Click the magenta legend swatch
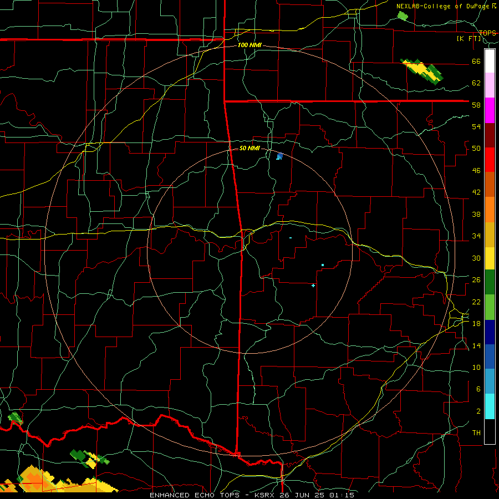The height and width of the screenshot is (499, 499). pyautogui.click(x=490, y=110)
